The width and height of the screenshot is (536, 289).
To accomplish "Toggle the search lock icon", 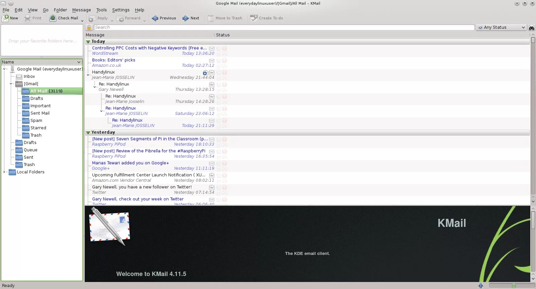I will [x=89, y=27].
